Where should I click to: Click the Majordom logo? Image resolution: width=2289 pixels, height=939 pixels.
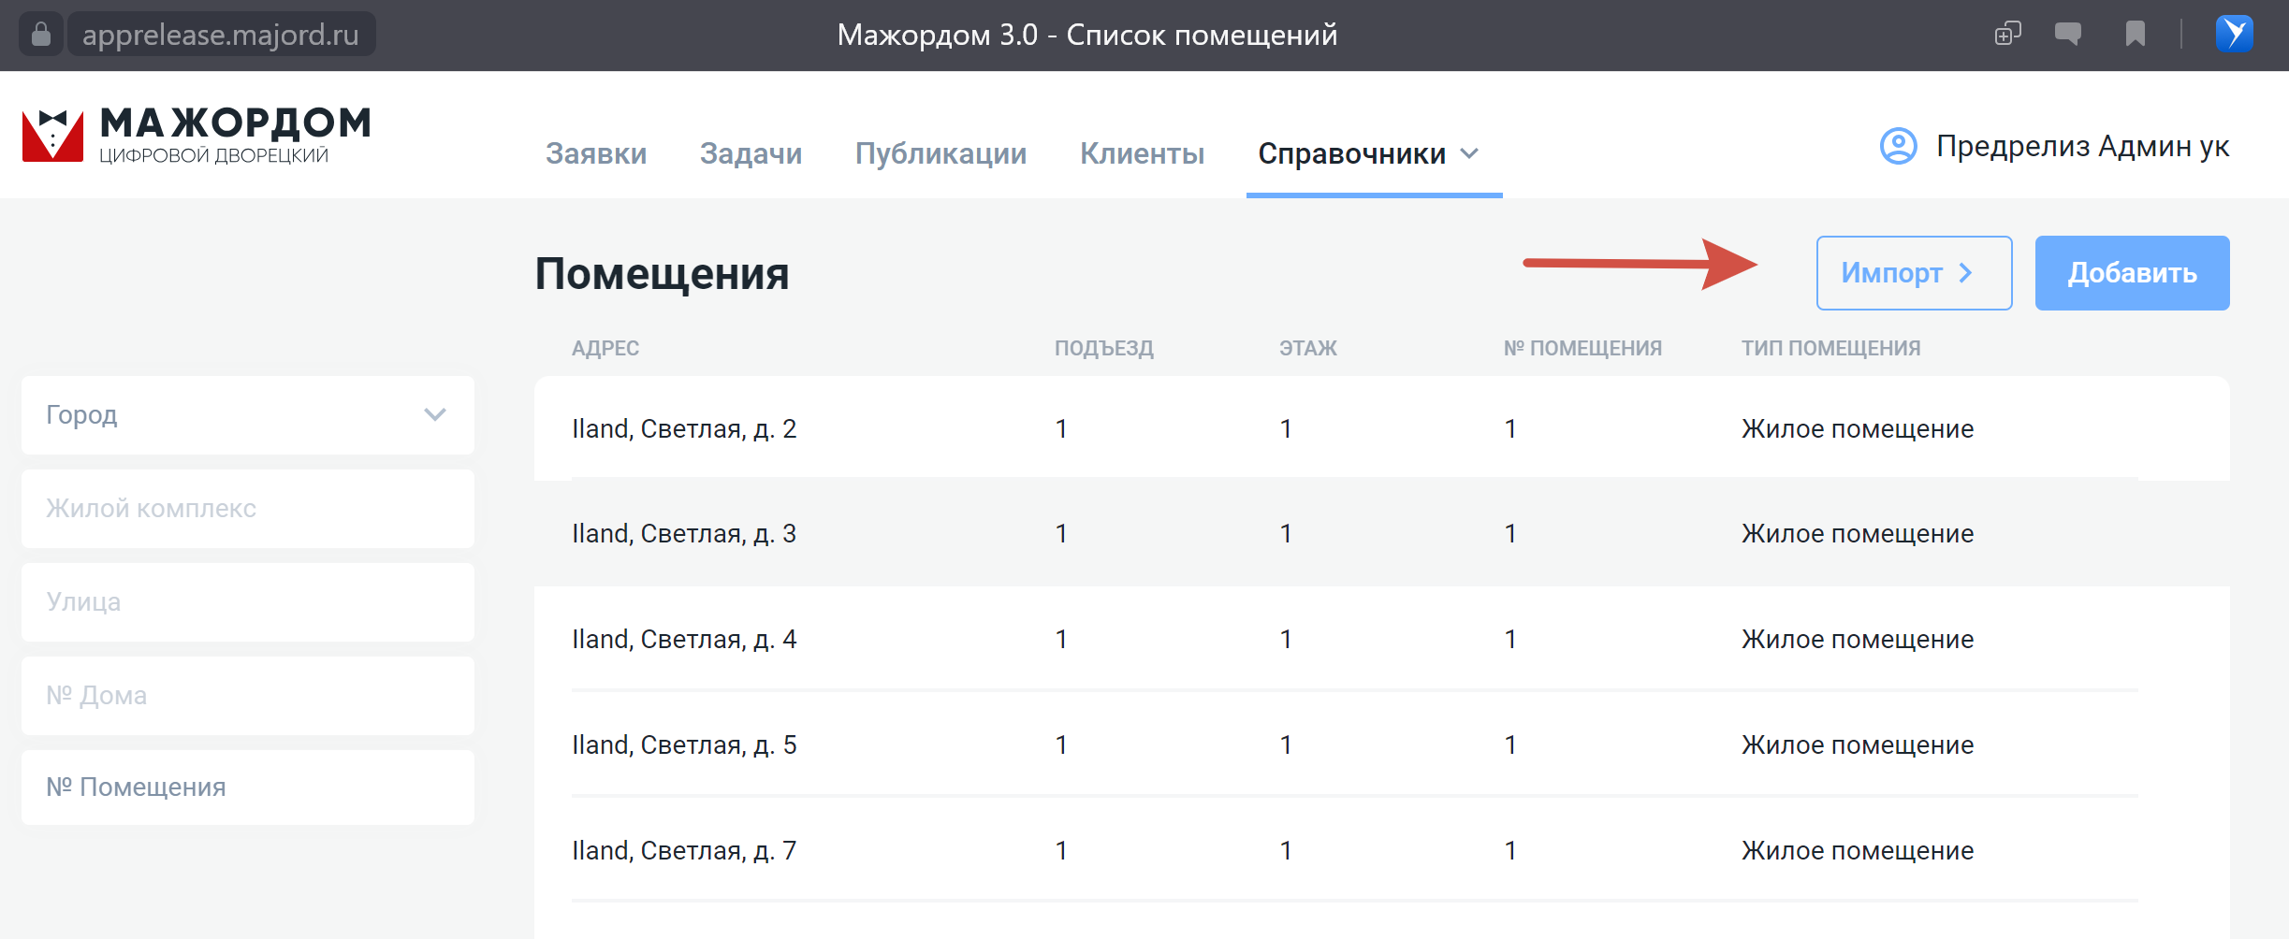tap(197, 136)
